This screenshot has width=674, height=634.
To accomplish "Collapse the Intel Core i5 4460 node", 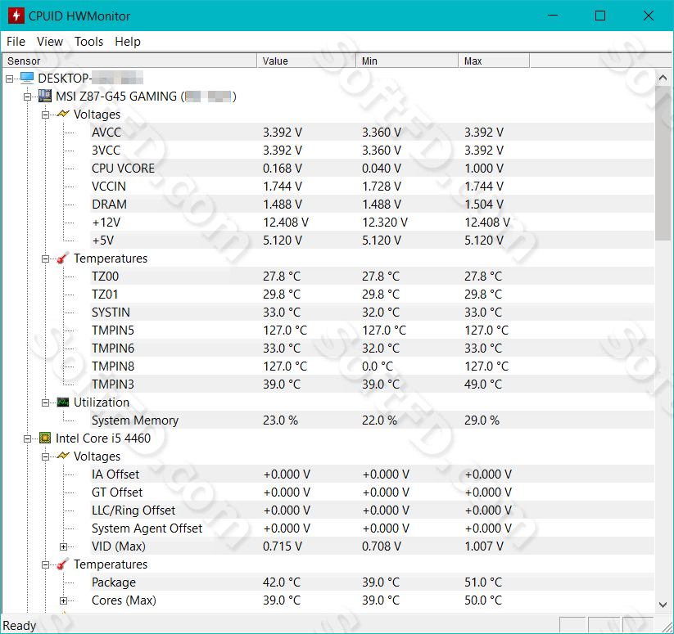I will pyautogui.click(x=27, y=438).
